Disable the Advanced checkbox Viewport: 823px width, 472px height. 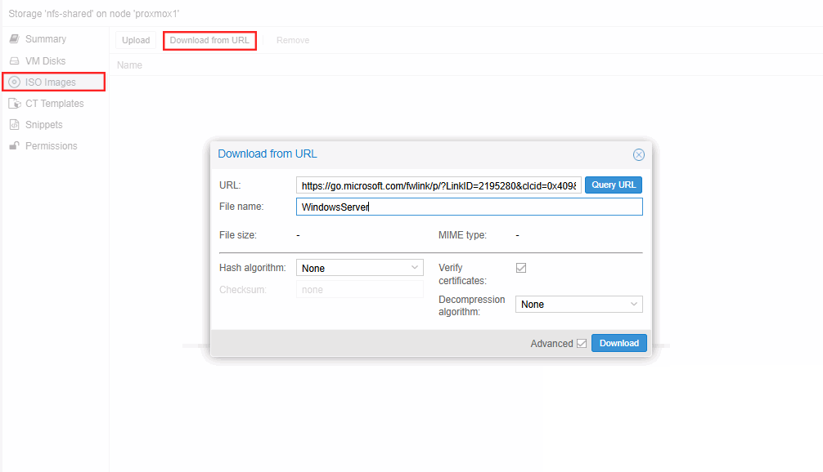pyautogui.click(x=582, y=344)
